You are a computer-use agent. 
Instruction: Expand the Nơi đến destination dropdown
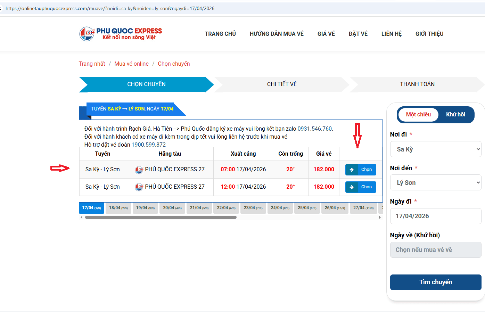tap(436, 183)
